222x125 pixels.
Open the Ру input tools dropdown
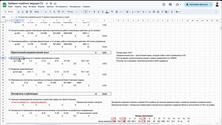click(x=178, y=12)
